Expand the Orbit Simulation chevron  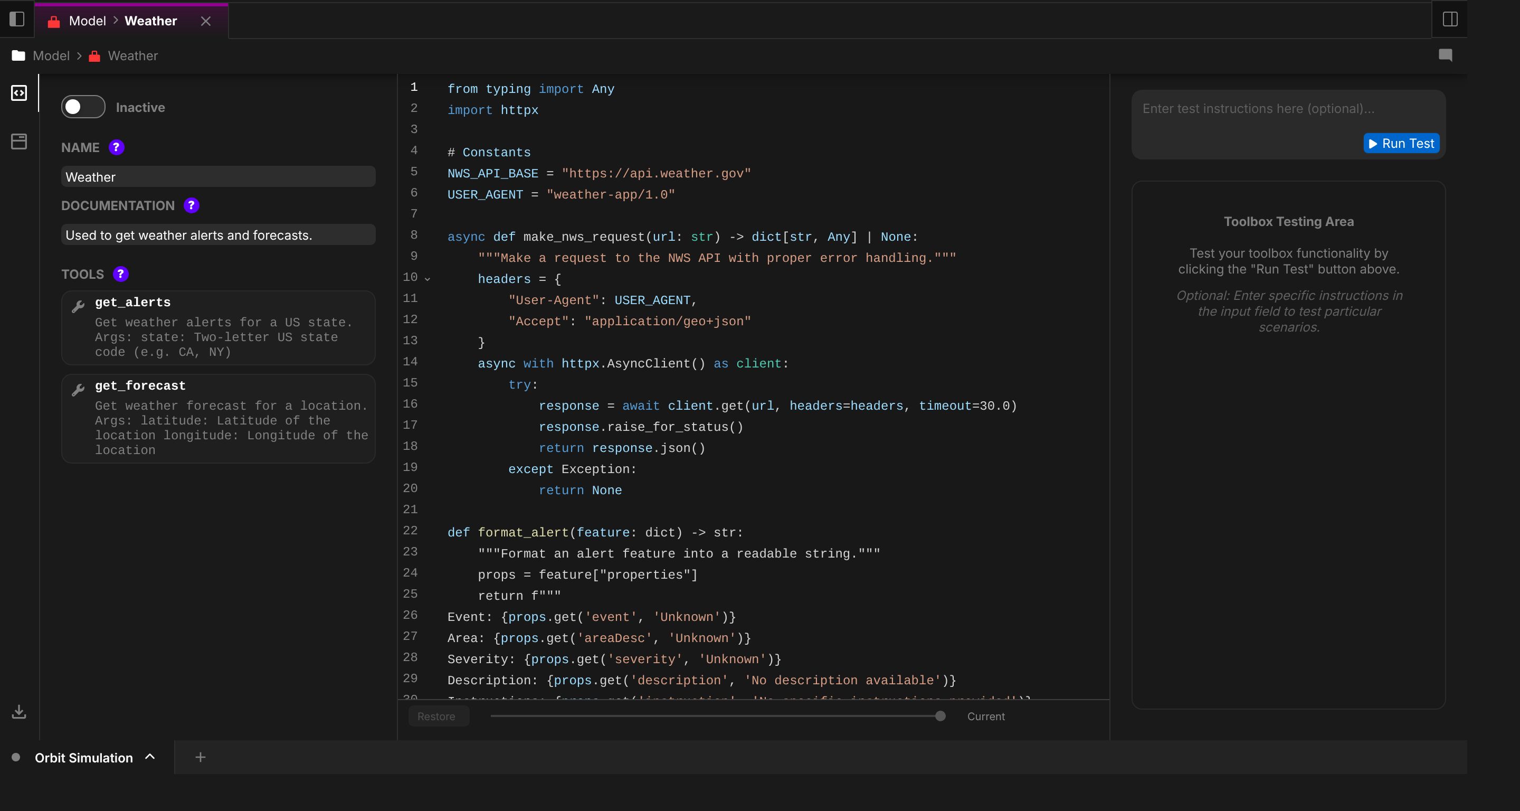point(150,757)
